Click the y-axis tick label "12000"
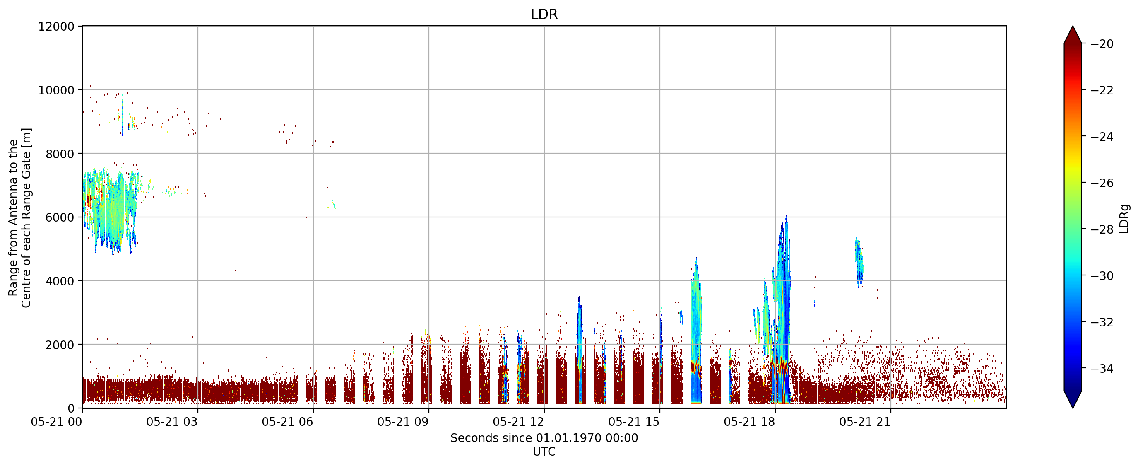The image size is (1138, 466). [57, 27]
